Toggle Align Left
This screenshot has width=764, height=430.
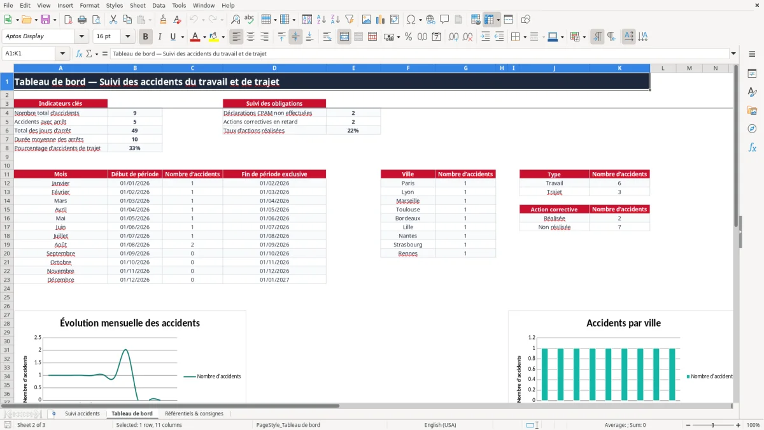pyautogui.click(x=236, y=36)
